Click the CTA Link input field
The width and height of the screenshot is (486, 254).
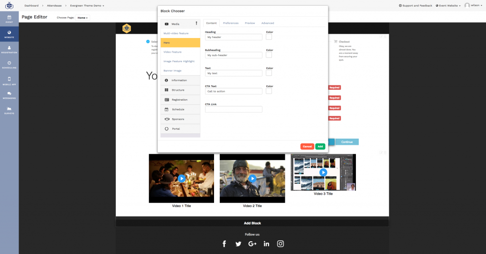[x=234, y=109]
